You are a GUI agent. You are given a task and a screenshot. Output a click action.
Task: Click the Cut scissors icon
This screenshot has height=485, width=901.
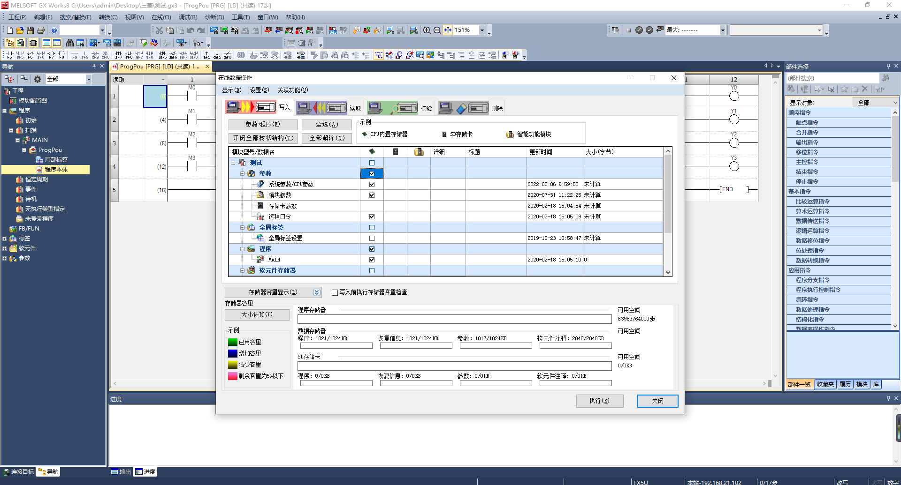coord(160,30)
